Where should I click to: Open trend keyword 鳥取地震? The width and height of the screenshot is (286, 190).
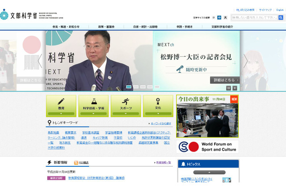[x=53, y=132]
